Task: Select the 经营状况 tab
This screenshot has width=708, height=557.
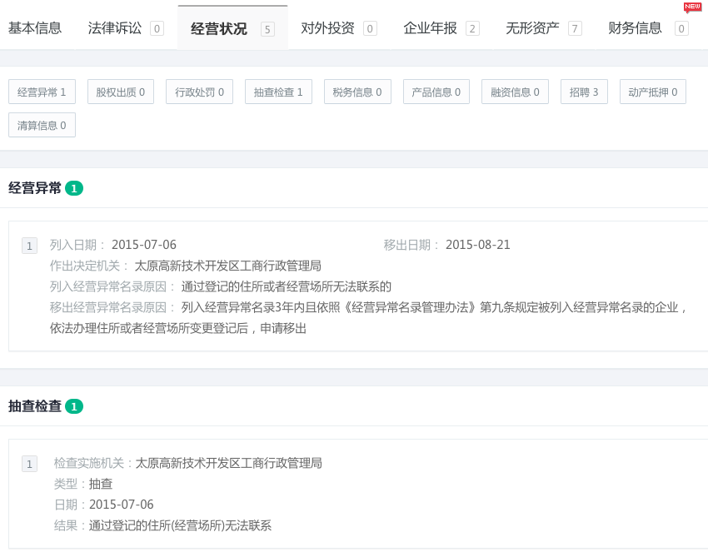Action: [232, 29]
